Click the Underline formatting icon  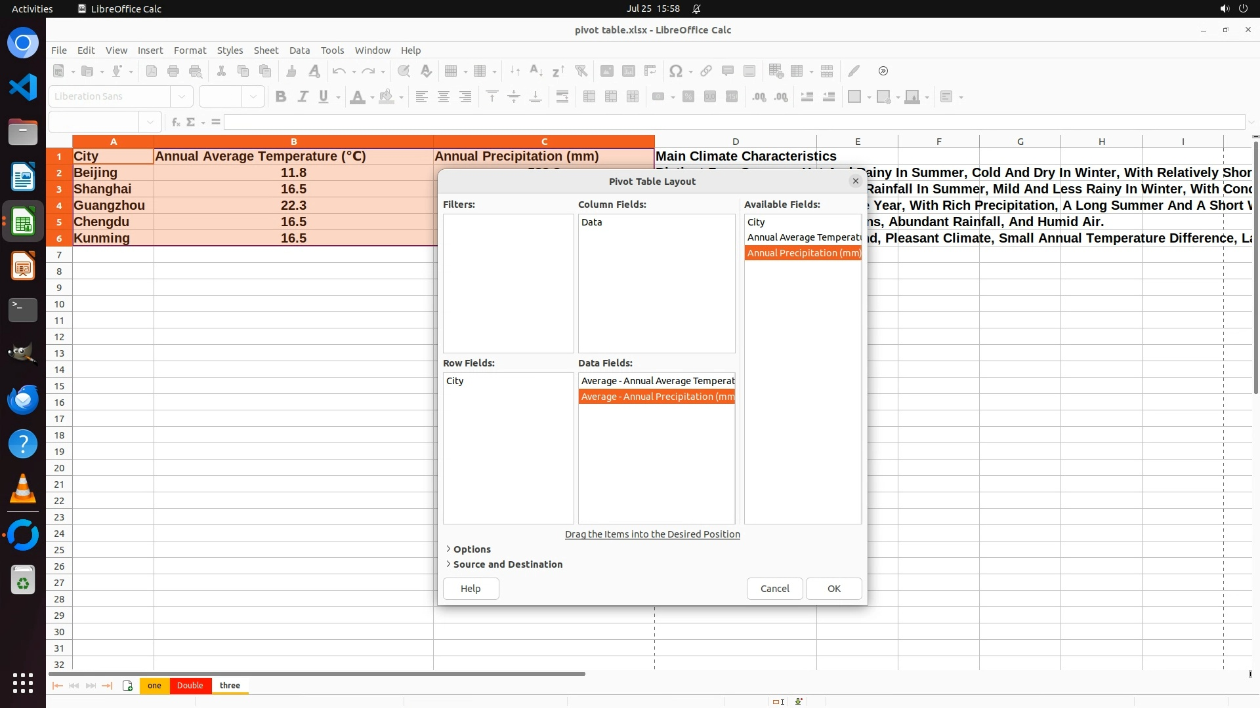click(x=324, y=97)
